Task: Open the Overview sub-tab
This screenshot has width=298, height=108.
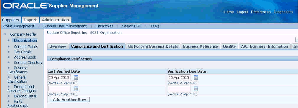Action: coord(58,46)
